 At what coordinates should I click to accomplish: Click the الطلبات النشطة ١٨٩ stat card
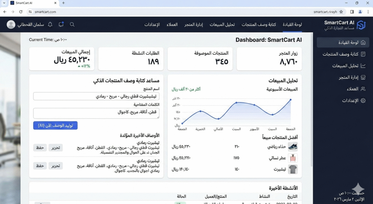pos(131,59)
